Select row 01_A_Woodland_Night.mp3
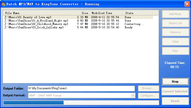The height and width of the screenshot is (108, 191). coord(78,21)
